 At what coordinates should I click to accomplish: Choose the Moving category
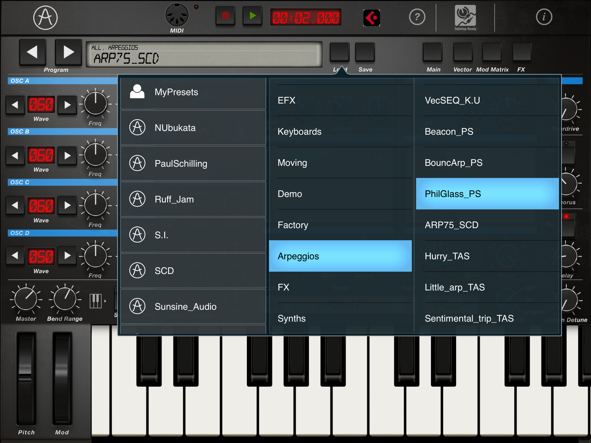(341, 163)
